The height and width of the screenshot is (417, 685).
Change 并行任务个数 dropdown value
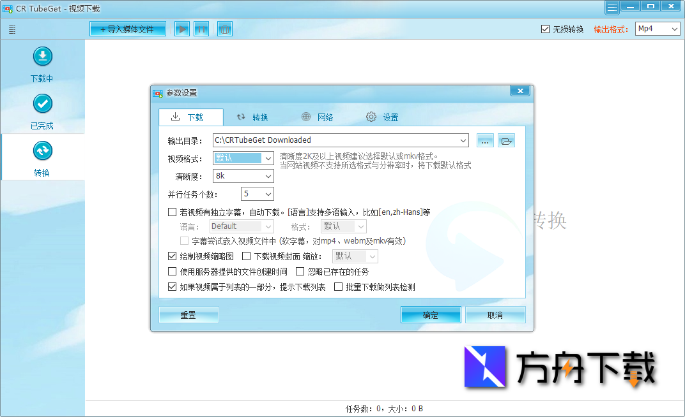257,193
